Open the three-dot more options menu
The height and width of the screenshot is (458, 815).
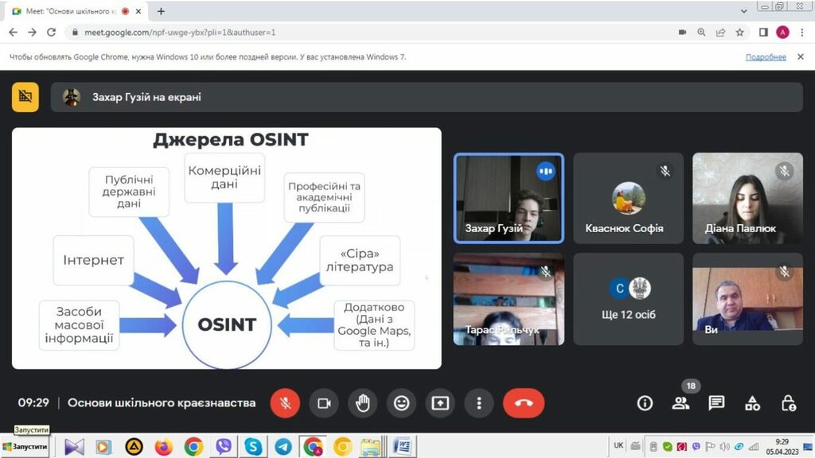click(479, 403)
